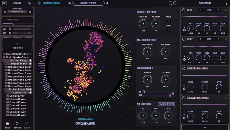The image size is (230, 130).
Task: Open the Infinite Texture preset name menu
Action: tap(88, 3)
